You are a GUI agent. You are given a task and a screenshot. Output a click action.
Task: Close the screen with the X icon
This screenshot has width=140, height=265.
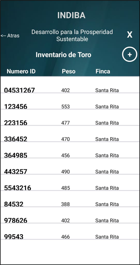point(130,35)
